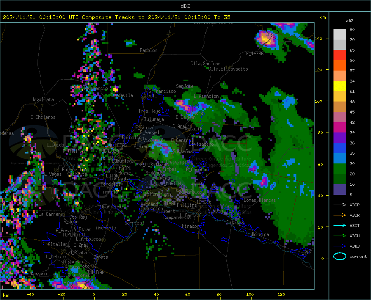371x300 pixels.
Task: Click the blue VBBB arrow legend icon
Action: coord(340,246)
